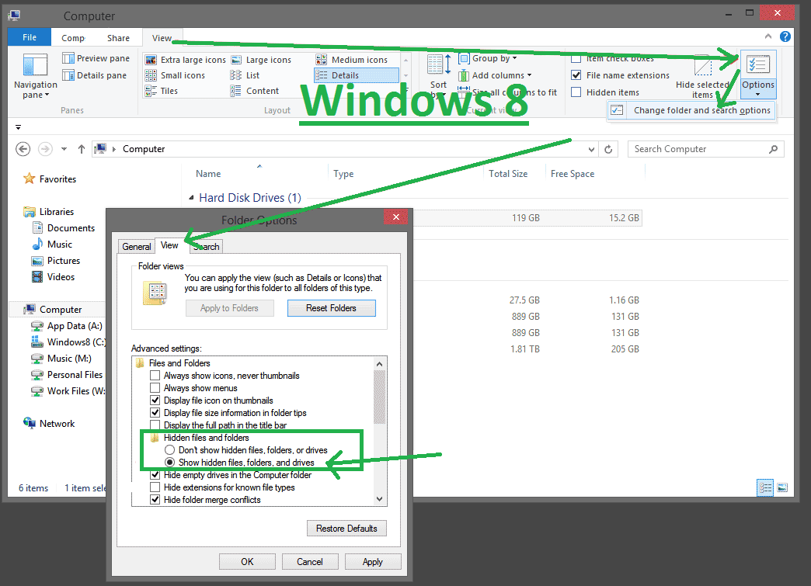The width and height of the screenshot is (811, 586).
Task: Switch to details view via status bar icon
Action: (765, 487)
